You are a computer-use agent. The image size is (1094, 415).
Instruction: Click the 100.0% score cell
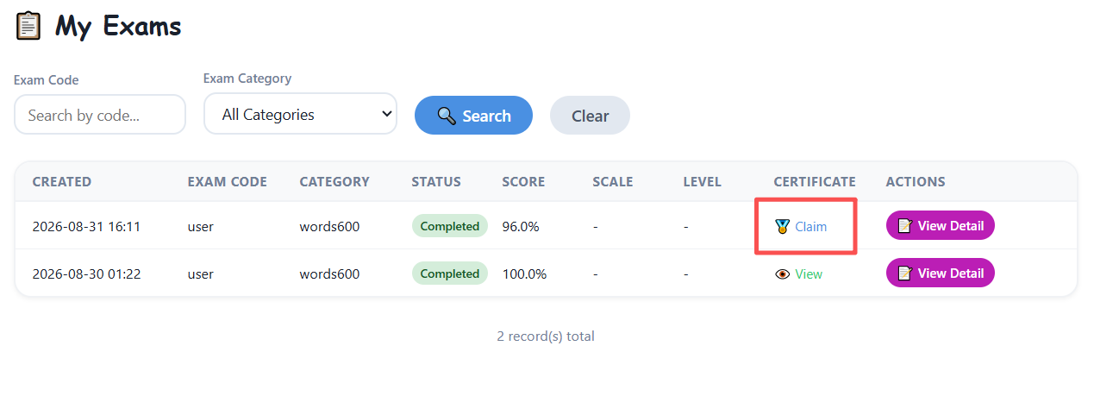(x=524, y=274)
